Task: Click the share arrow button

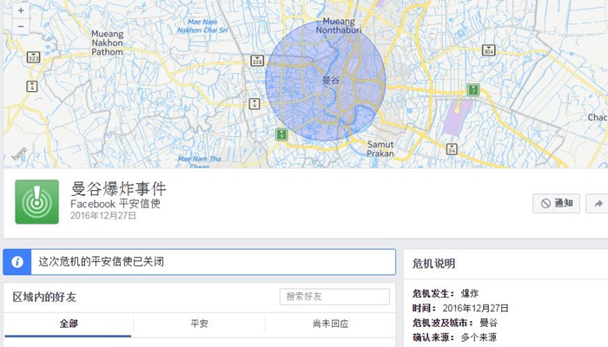Action: tap(598, 203)
